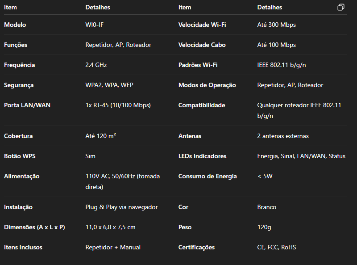Screen dimensions: 357x265
Task: Click the Porta LAN/WAN label
Action: click(x=27, y=105)
